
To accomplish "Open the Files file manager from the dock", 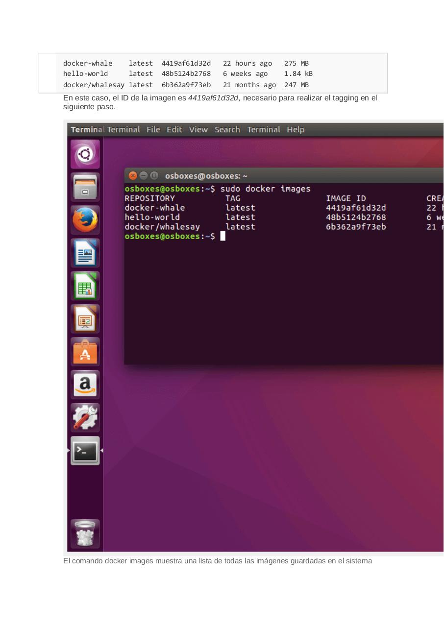I will click(x=85, y=187).
